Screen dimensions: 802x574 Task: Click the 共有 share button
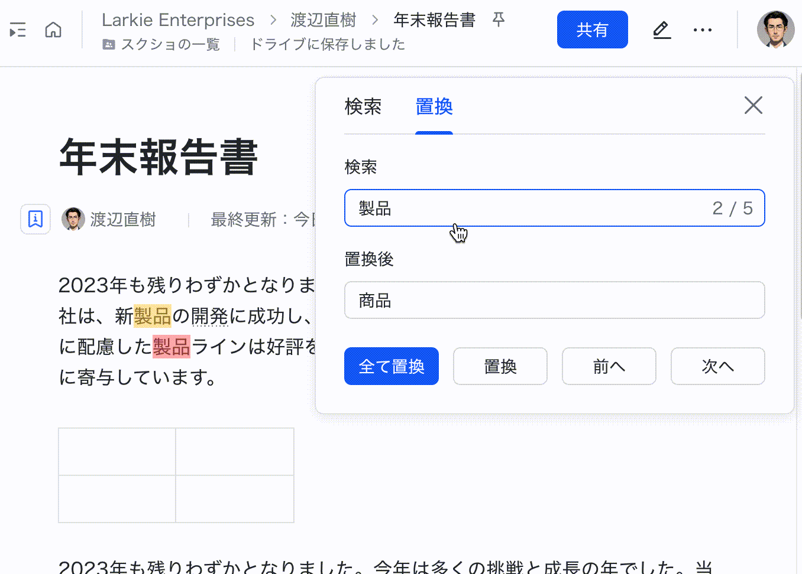(x=592, y=30)
